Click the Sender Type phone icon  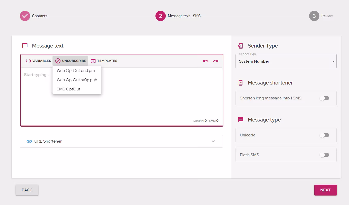point(240,46)
